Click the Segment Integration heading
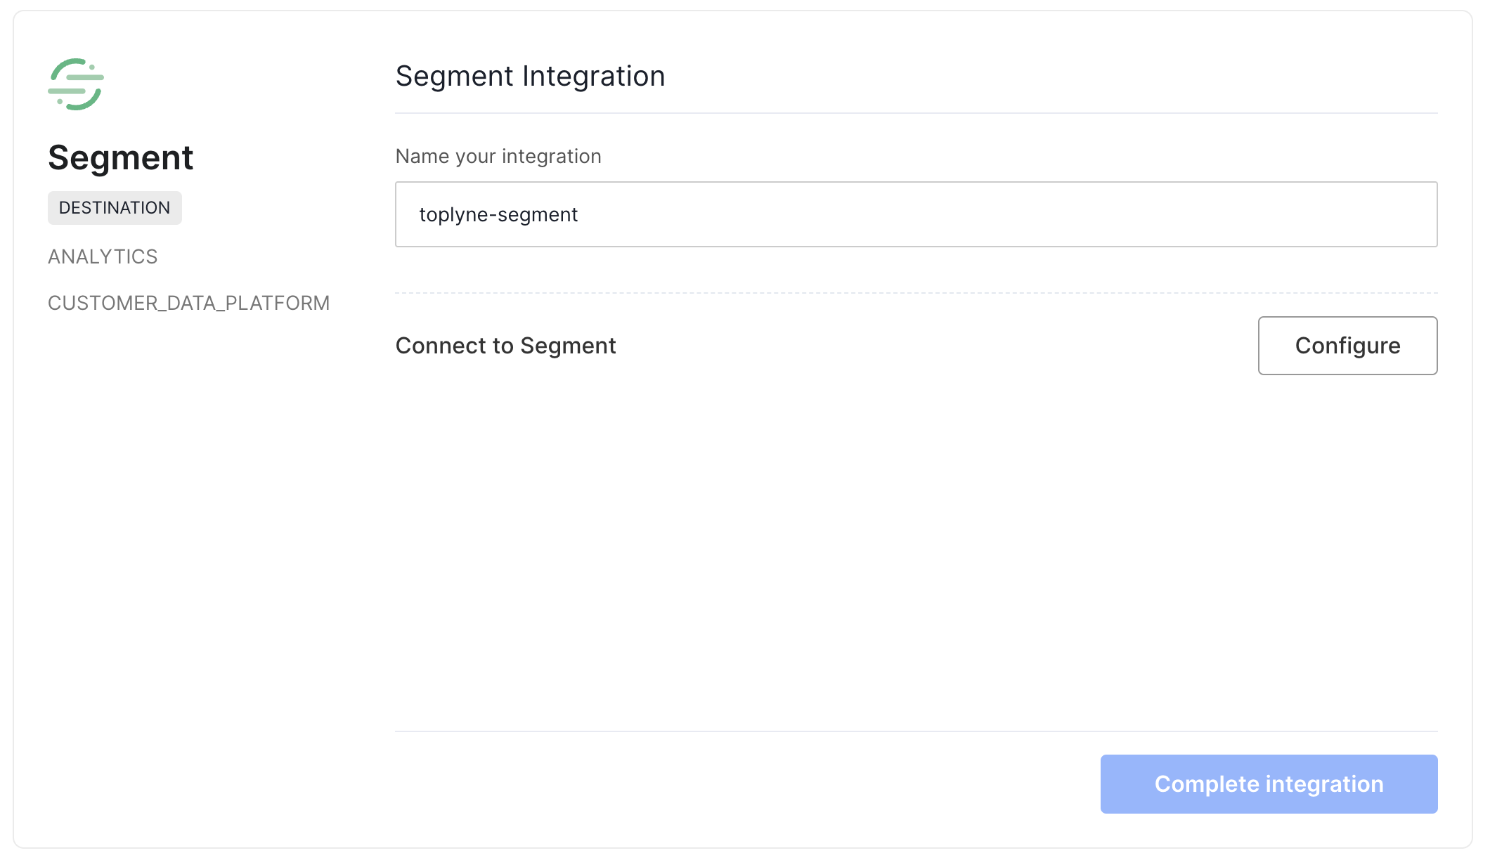This screenshot has width=1490, height=860. point(530,76)
